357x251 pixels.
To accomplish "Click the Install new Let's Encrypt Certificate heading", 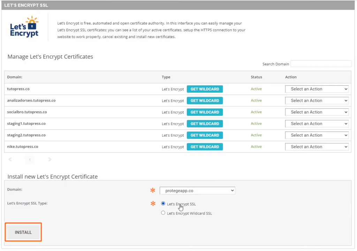I will [53, 176].
